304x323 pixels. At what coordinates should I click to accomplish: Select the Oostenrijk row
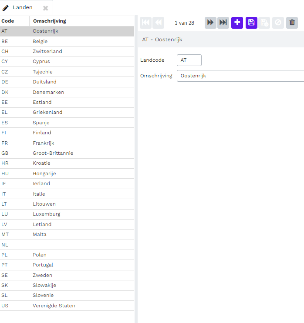coord(67,31)
